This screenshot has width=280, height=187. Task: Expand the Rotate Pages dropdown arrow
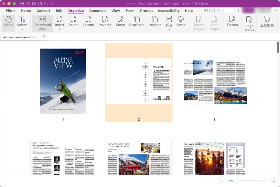point(206,30)
